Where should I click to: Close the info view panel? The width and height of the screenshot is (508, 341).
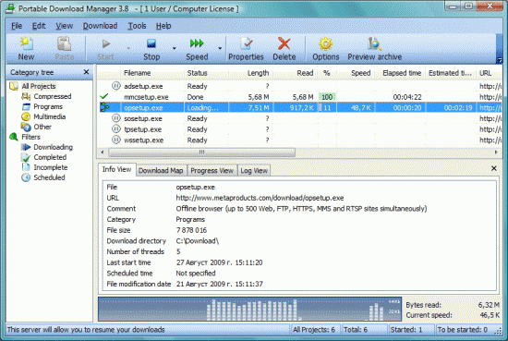tap(494, 168)
